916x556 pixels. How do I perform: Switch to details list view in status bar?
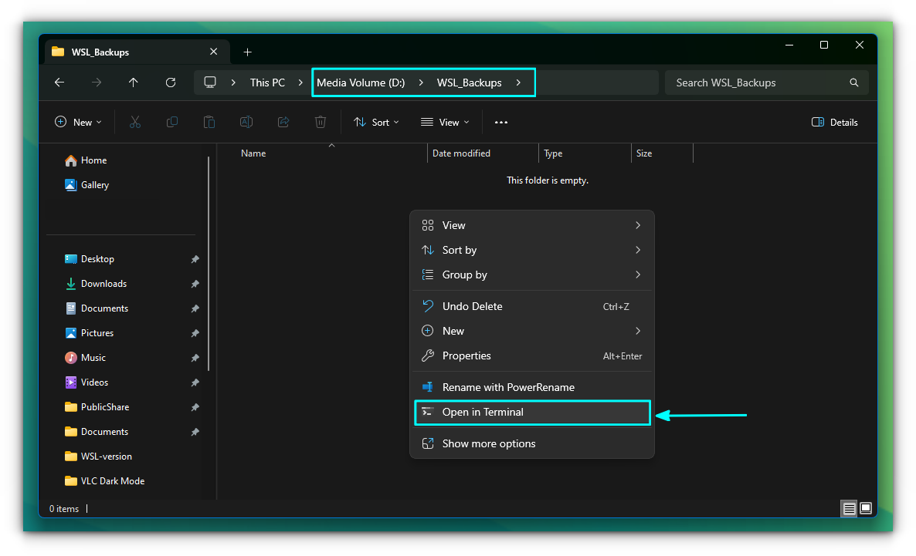pos(850,508)
